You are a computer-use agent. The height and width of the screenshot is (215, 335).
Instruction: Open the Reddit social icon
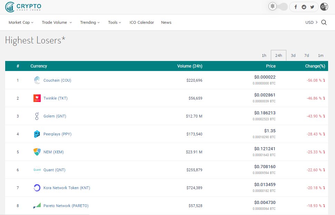304,7
